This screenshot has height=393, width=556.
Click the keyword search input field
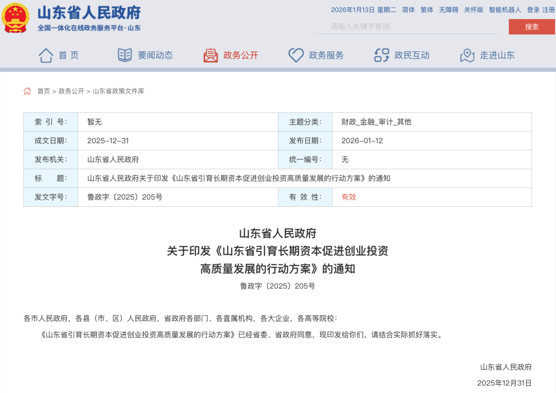(407, 26)
